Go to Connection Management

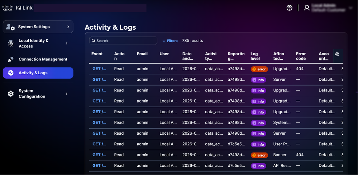[38, 59]
